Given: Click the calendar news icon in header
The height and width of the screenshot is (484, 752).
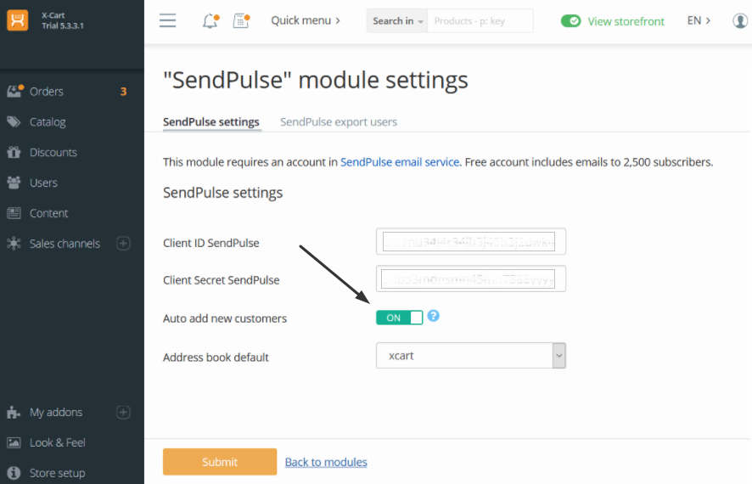Looking at the screenshot, I should (x=241, y=20).
